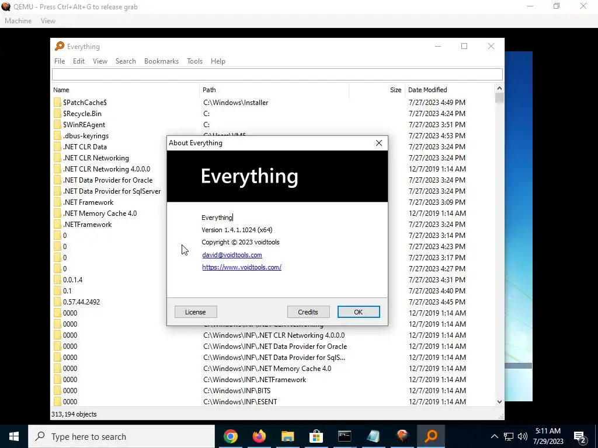Select .NET CLR Data folder icon
Image resolution: width=598 pixels, height=448 pixels.
tap(57, 146)
